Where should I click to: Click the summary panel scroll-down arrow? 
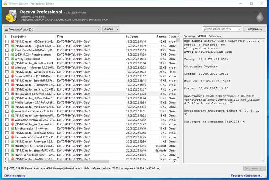(263, 161)
